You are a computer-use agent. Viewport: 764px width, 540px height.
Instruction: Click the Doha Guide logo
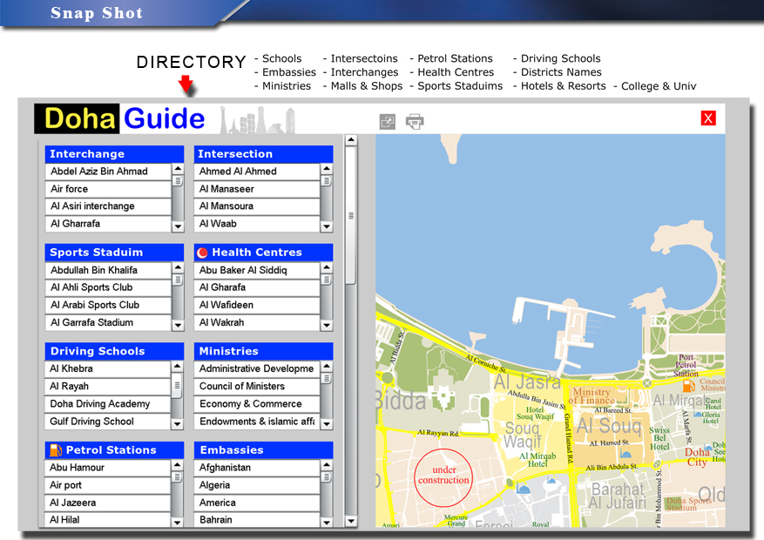(120, 118)
